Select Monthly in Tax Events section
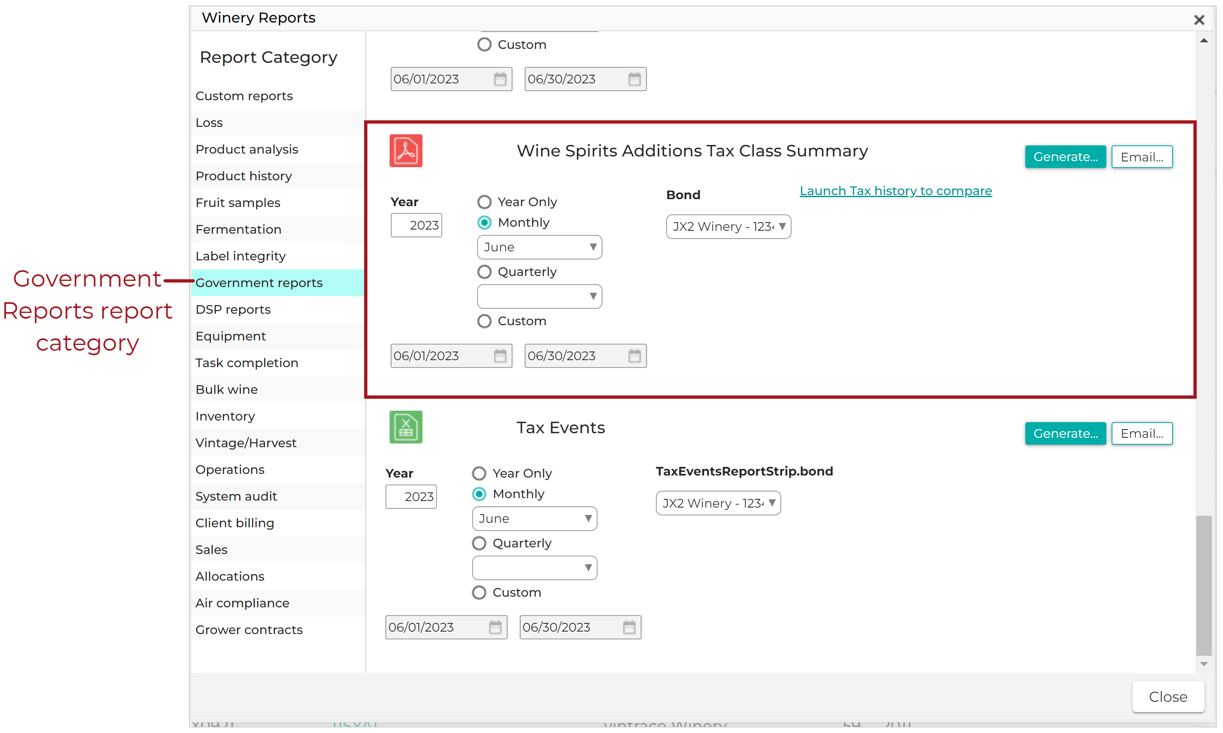 coord(479,494)
